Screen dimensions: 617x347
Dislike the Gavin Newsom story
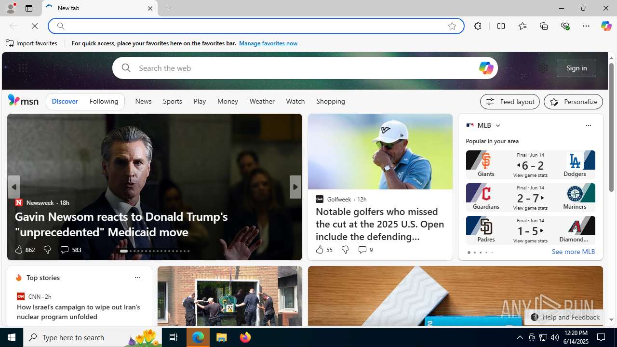(x=47, y=250)
